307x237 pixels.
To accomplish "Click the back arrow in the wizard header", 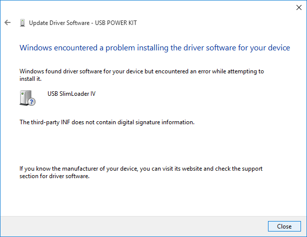I will 7,22.
